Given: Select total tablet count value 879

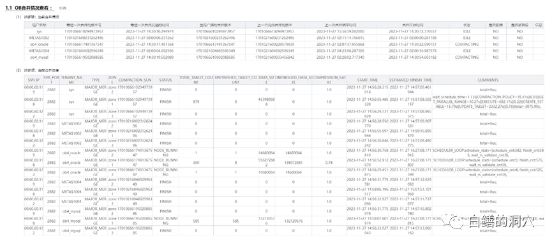Looking at the screenshot, I should point(196,101).
